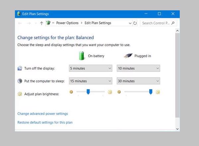The width and height of the screenshot is (199, 146).
Task: Open the address bar history dropdown
Action: click(130, 23)
